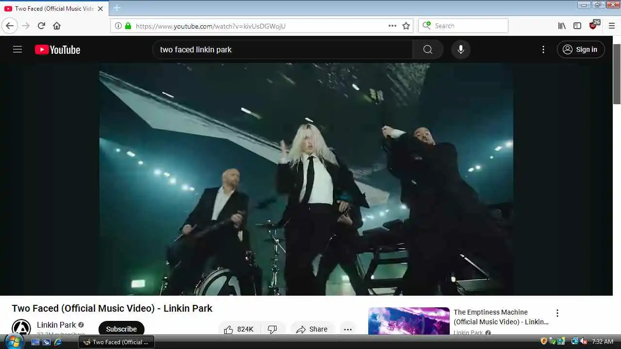The image size is (621, 349).
Task: Dislike this video
Action: click(x=273, y=329)
